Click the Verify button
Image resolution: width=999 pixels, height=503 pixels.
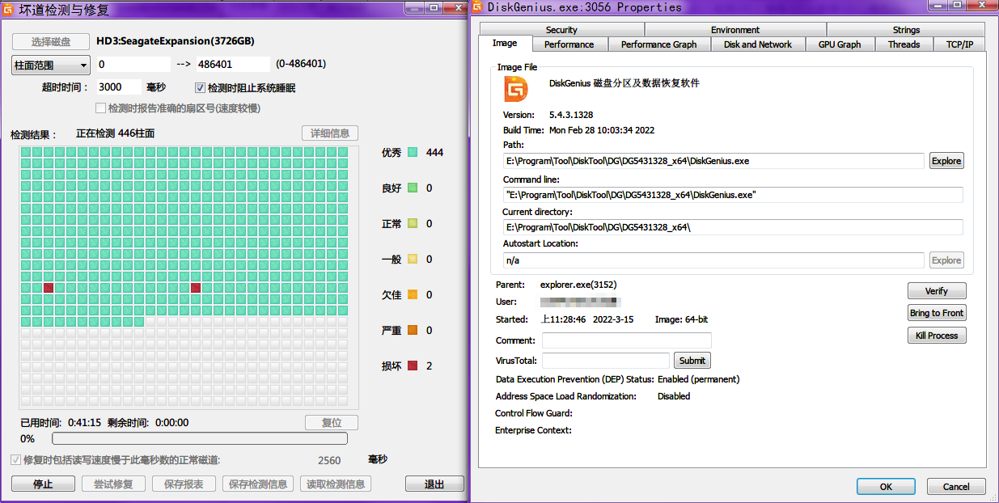[x=937, y=291]
